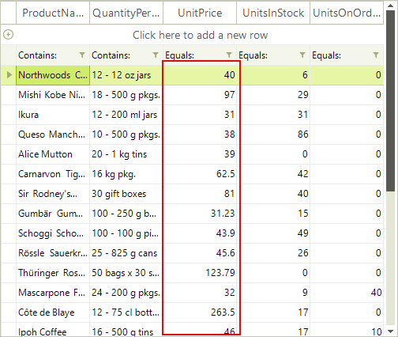Image resolution: width=398 pixels, height=337 pixels.
Task: Click the '25 - 825 g cans' cell
Action: (x=126, y=253)
